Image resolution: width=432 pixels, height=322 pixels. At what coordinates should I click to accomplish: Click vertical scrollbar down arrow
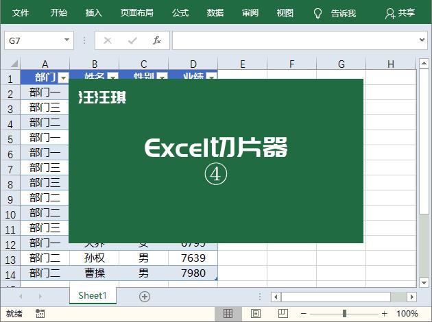(424, 282)
